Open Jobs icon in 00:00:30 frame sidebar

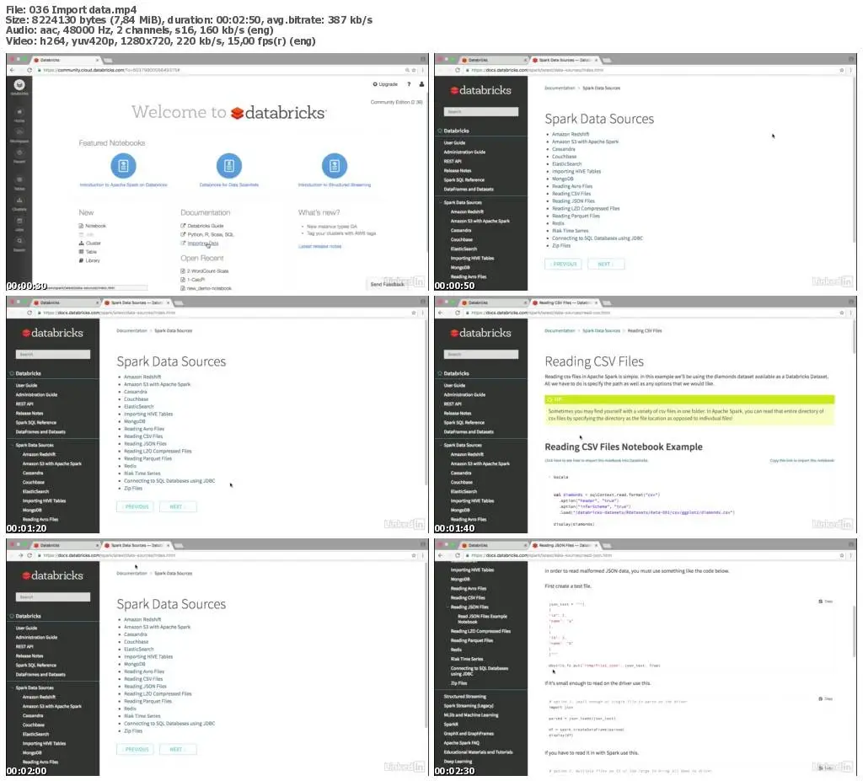[x=19, y=221]
